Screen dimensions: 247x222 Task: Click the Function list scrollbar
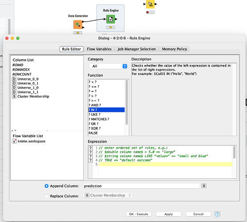click(x=127, y=102)
